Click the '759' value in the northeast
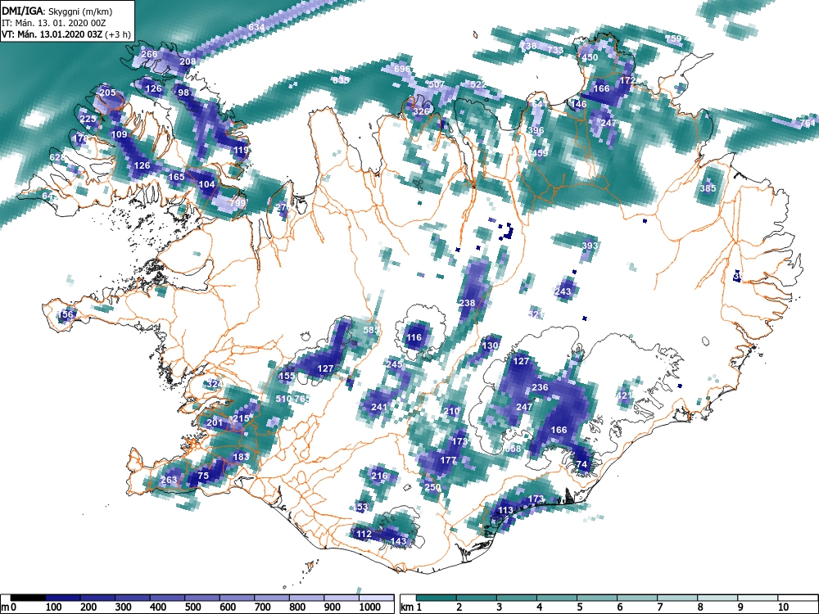819x614 pixels. [674, 38]
